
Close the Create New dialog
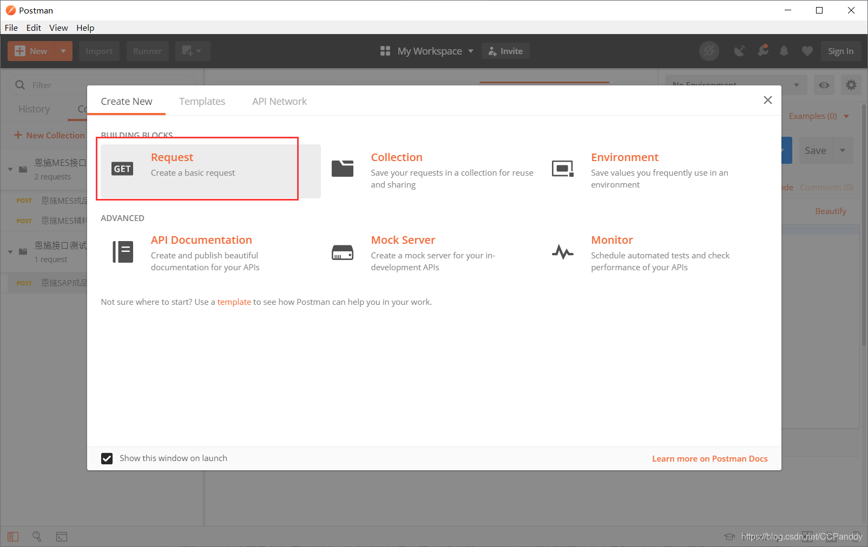[767, 100]
